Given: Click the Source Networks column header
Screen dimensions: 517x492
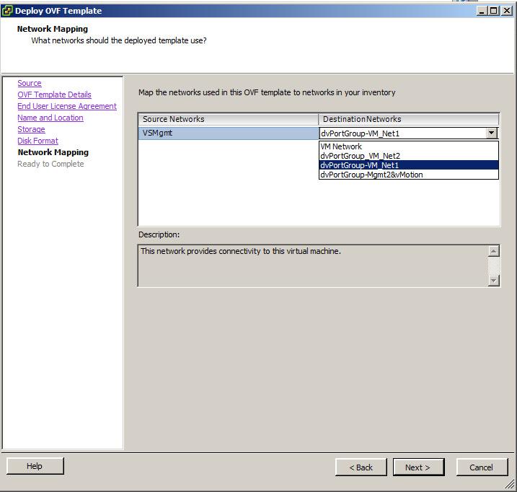Looking at the screenshot, I should coord(228,119).
